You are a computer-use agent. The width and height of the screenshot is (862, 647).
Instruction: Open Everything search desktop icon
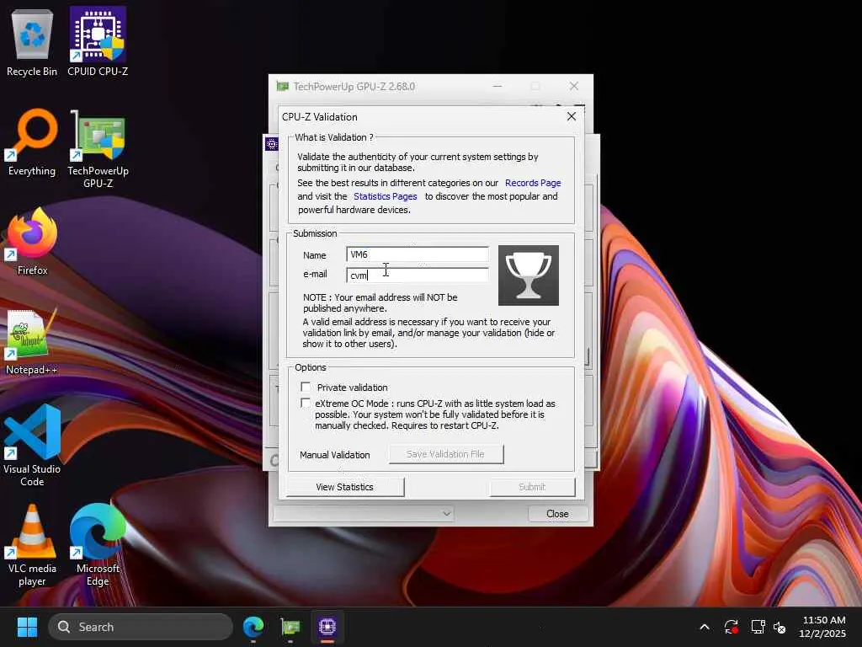tap(32, 141)
